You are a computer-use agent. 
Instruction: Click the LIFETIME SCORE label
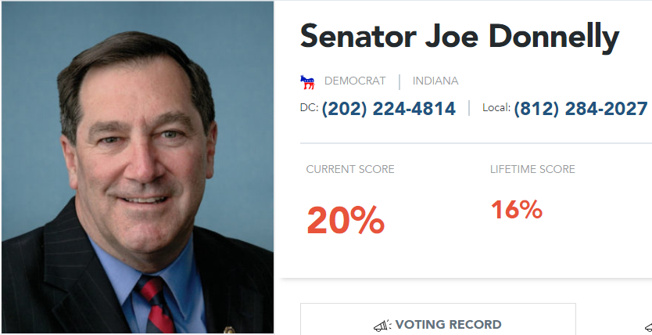click(x=532, y=169)
